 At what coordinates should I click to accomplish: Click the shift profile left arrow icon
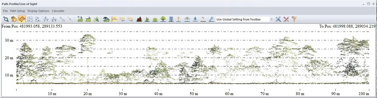(123, 19)
